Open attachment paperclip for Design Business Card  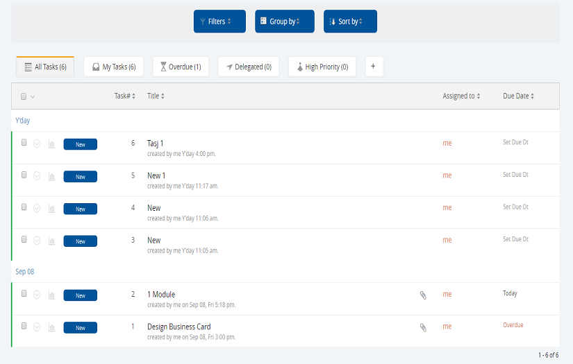[423, 327]
